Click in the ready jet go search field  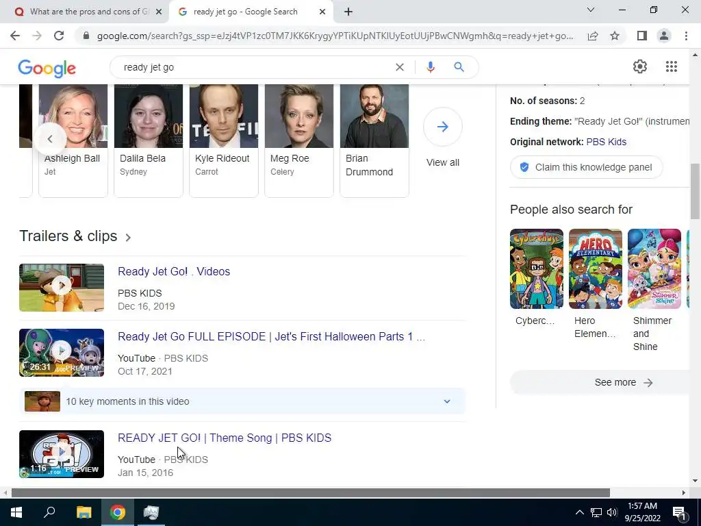click(255, 67)
